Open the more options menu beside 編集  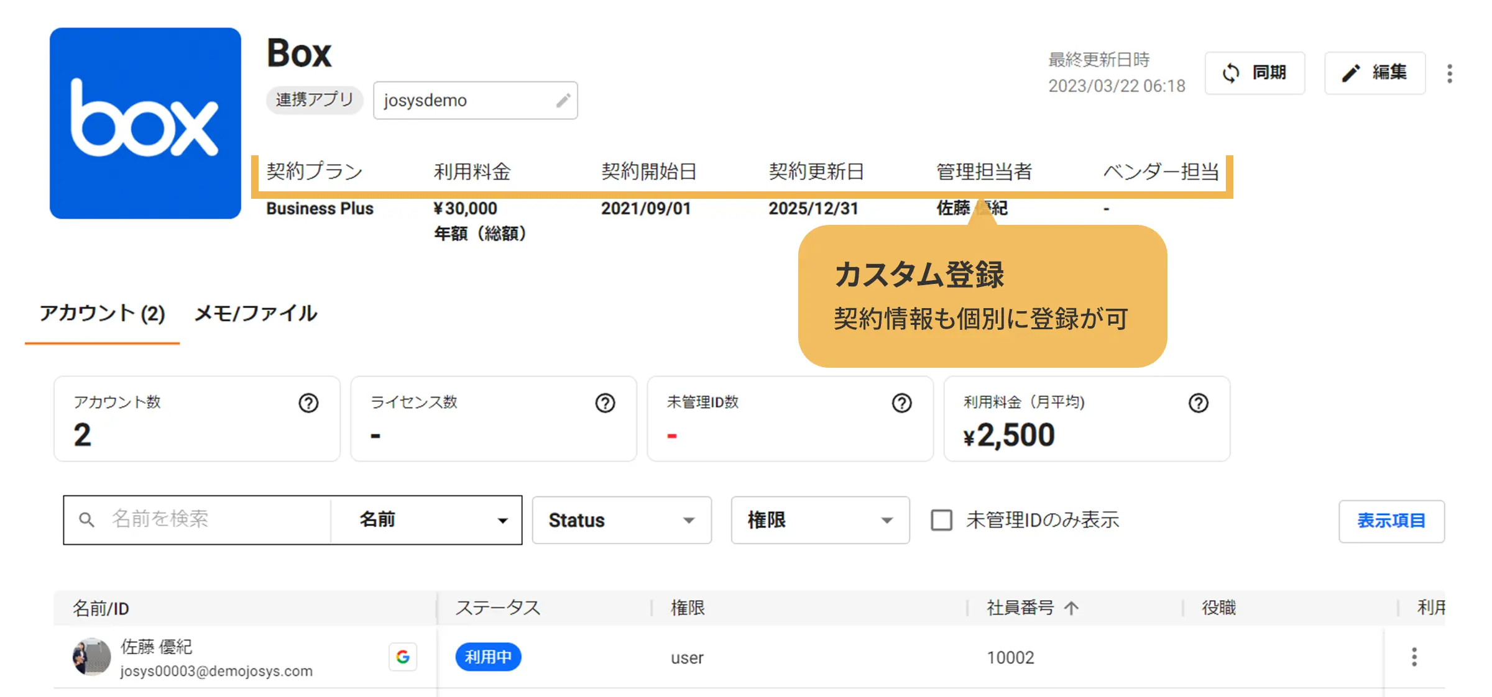point(1450,73)
